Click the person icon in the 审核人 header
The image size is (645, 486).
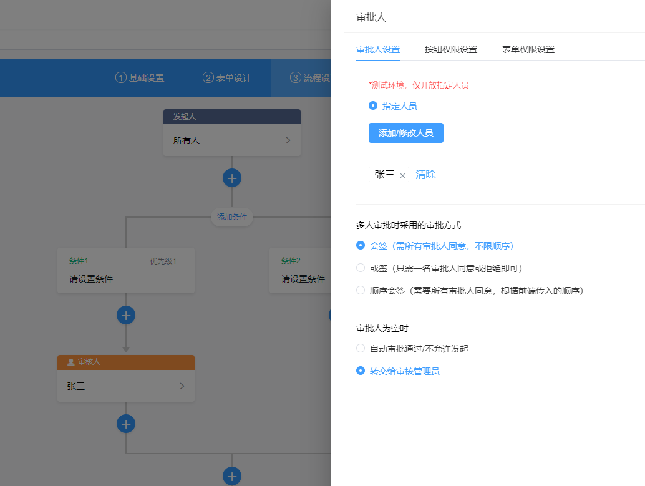click(x=70, y=362)
